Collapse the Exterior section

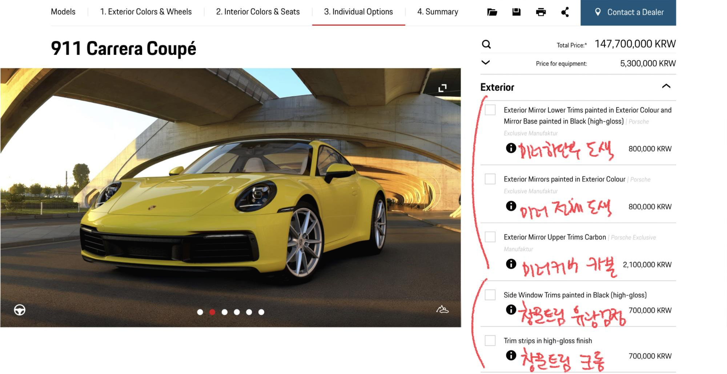click(x=666, y=86)
